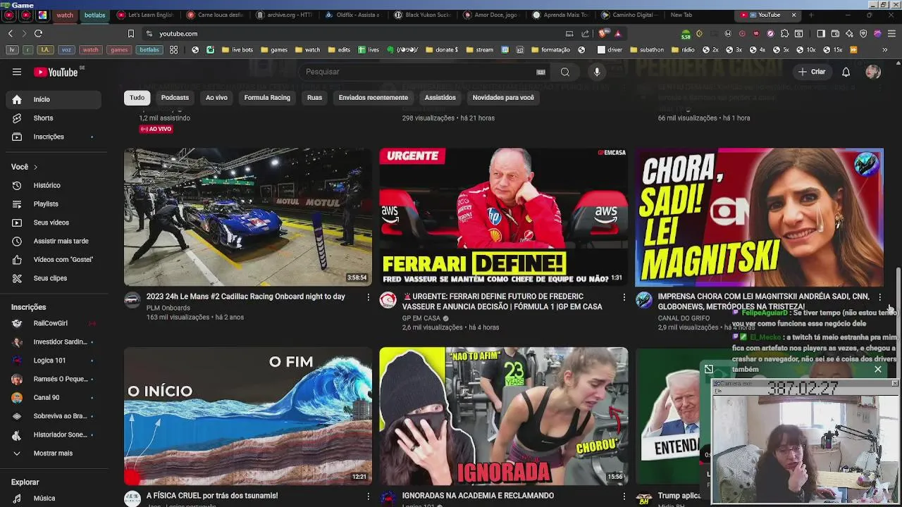Screen dimensions: 902x507
Task: Open the tab groups grid icon in bookmarks bar
Action: tap(174, 50)
